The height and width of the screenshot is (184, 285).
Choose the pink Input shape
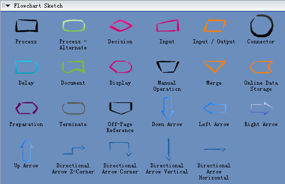[x=168, y=26]
